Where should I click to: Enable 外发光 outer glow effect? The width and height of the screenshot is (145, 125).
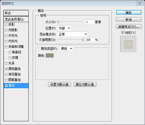coord(6,36)
